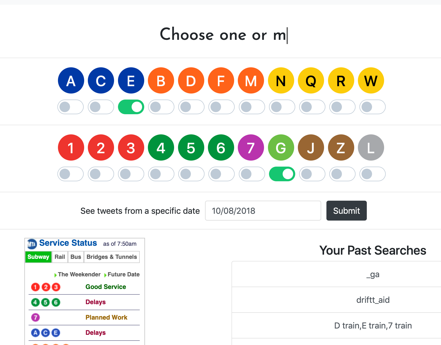Expand The Weekender link arrow

tap(55, 275)
